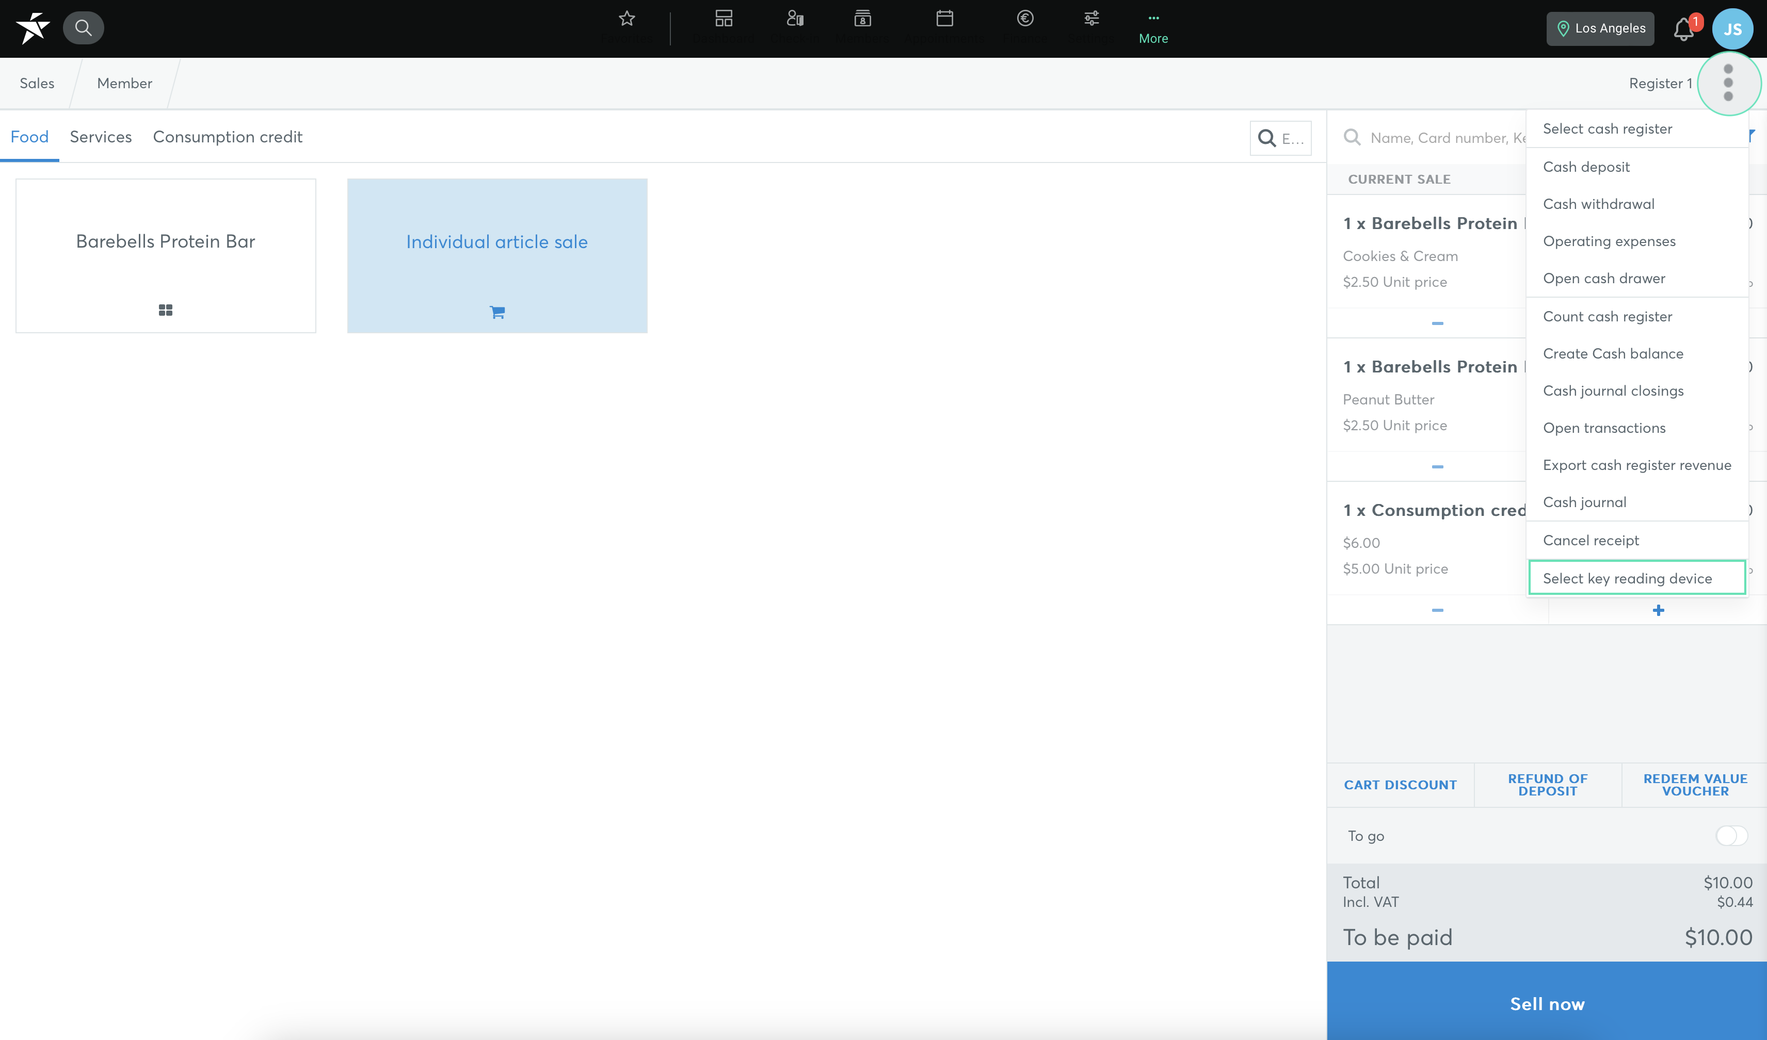This screenshot has height=1040, width=1767.
Task: Open the global search magnifier
Action: 84,28
